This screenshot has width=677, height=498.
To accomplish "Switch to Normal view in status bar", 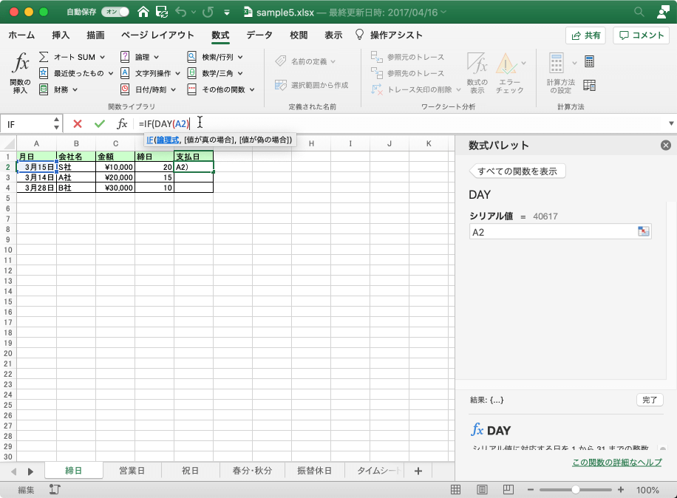I will pyautogui.click(x=455, y=490).
